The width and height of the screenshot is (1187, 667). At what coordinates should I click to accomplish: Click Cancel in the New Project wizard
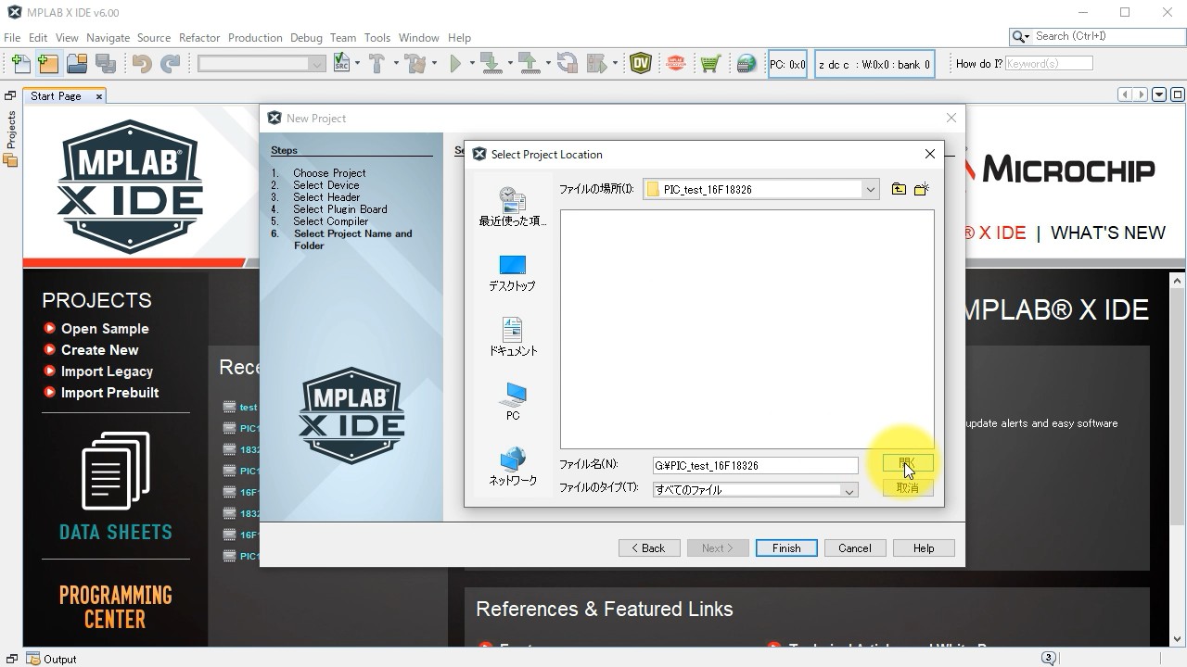click(855, 548)
